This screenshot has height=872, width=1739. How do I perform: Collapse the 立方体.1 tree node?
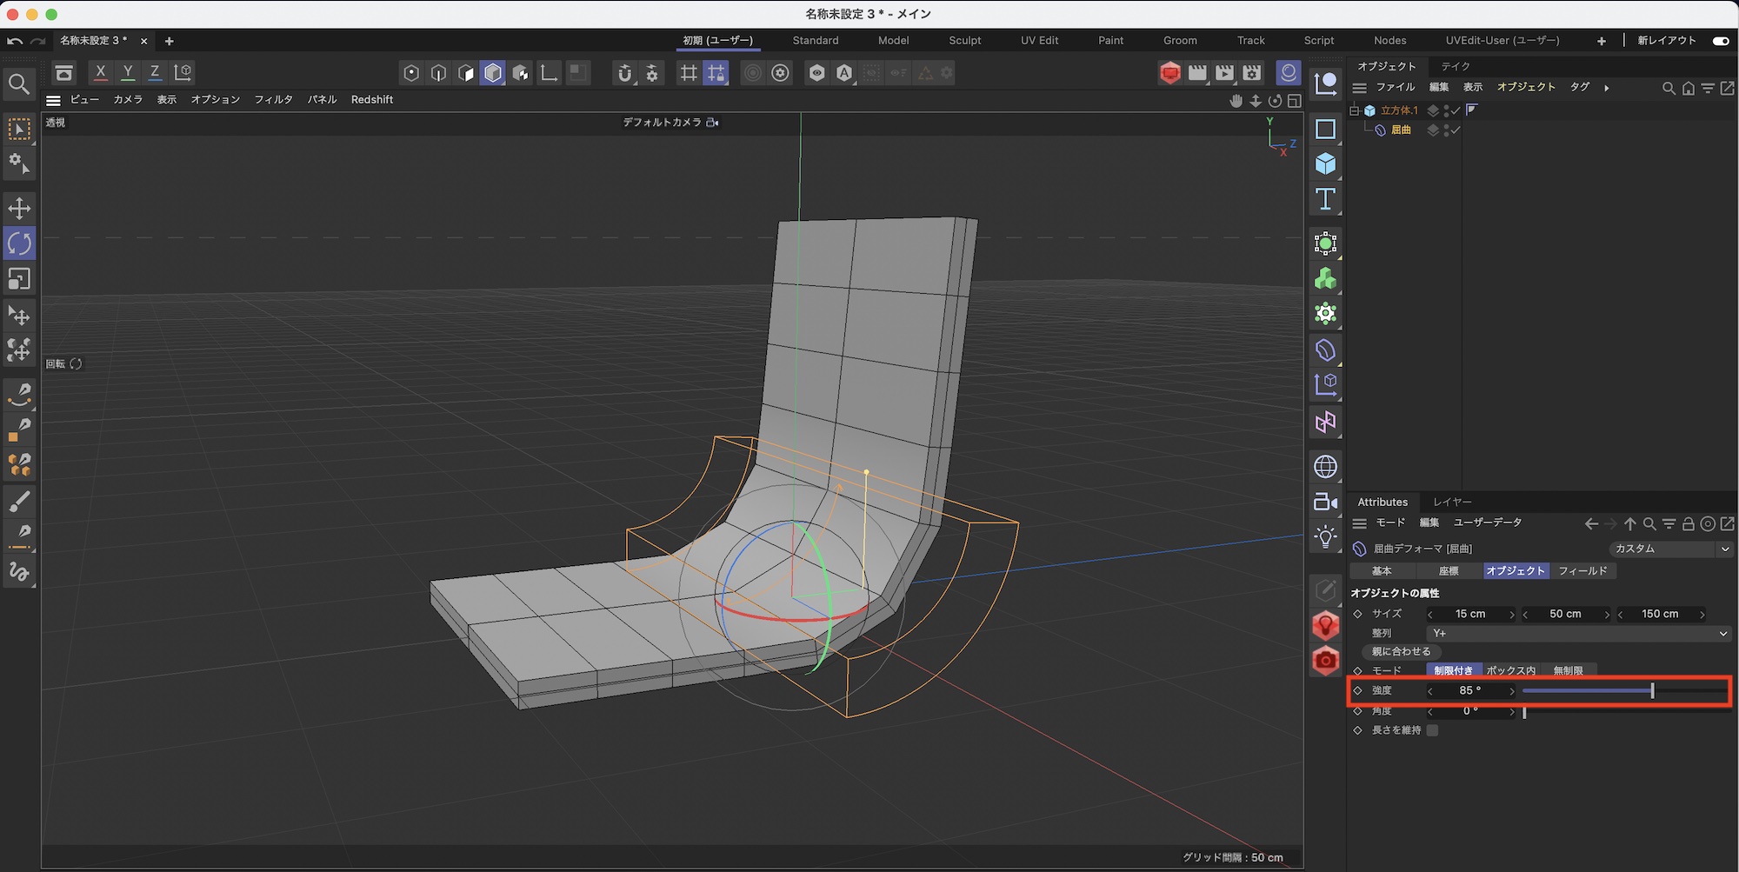1354,110
